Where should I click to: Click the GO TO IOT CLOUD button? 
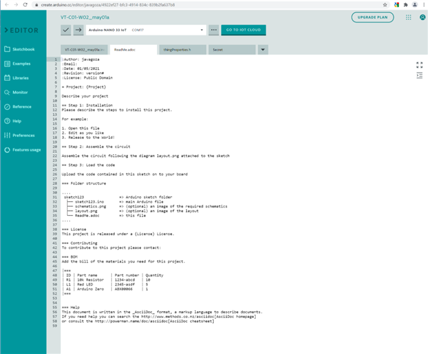tap(243, 30)
